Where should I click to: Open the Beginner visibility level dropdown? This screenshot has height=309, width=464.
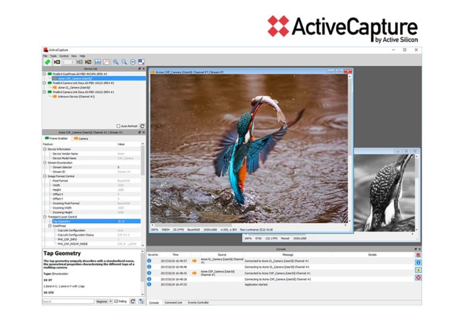point(104,301)
